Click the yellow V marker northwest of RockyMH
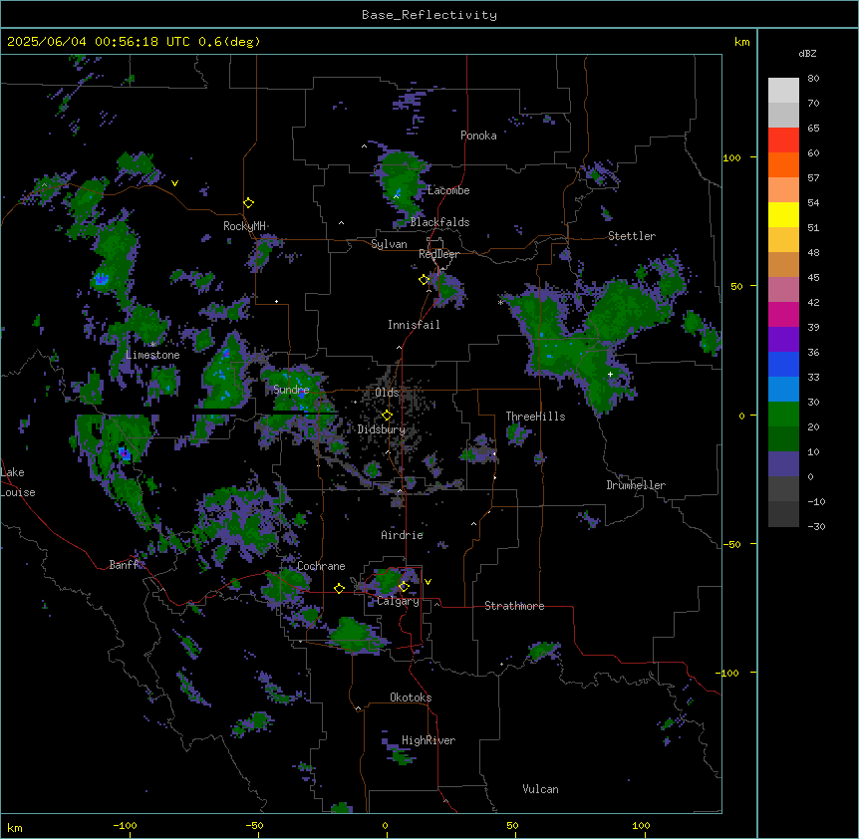The width and height of the screenshot is (859, 839). click(174, 183)
